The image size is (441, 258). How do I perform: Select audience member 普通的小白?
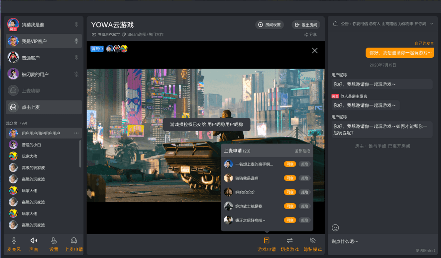44,145
